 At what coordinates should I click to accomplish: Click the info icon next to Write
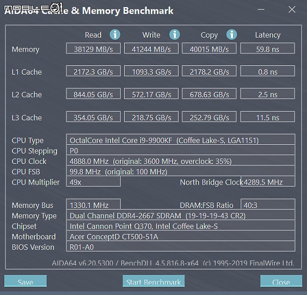click(x=174, y=35)
